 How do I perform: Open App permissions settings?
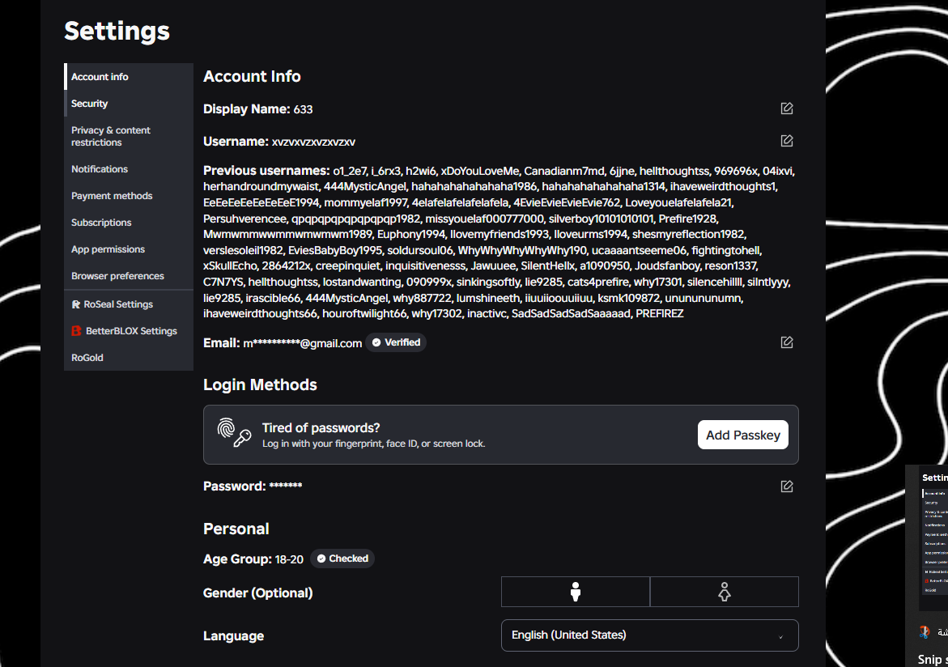pyautogui.click(x=108, y=249)
